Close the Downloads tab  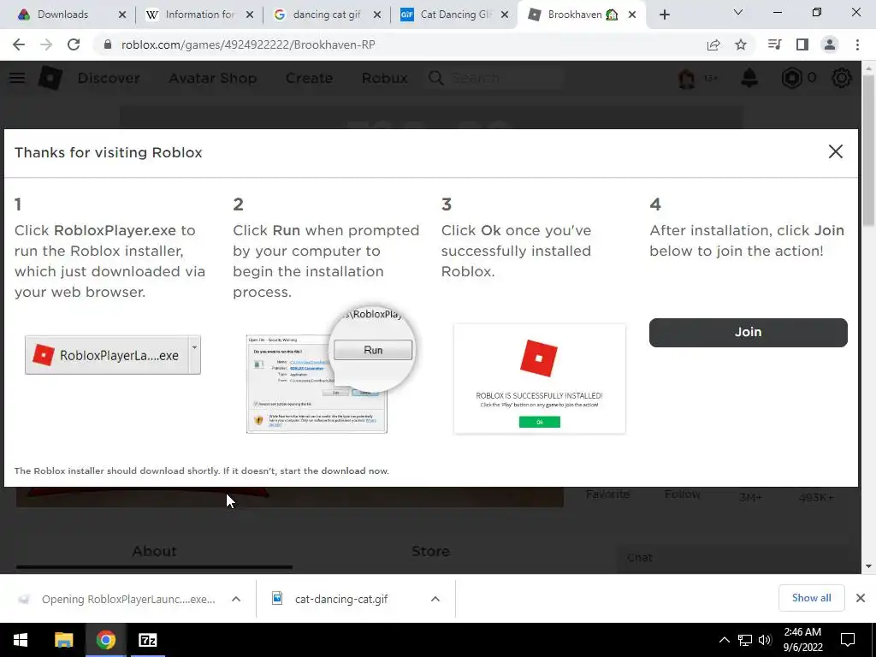point(122,15)
